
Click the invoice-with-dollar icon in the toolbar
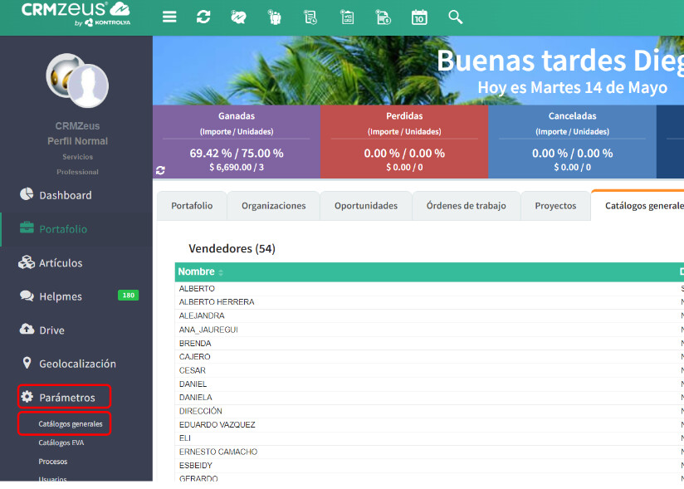(x=383, y=17)
